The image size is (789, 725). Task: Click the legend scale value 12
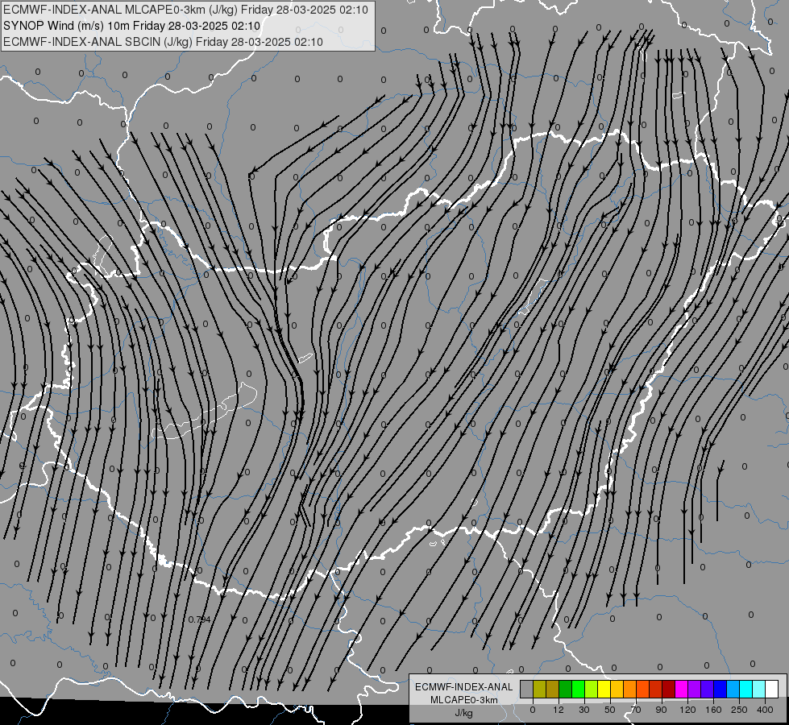(558, 710)
